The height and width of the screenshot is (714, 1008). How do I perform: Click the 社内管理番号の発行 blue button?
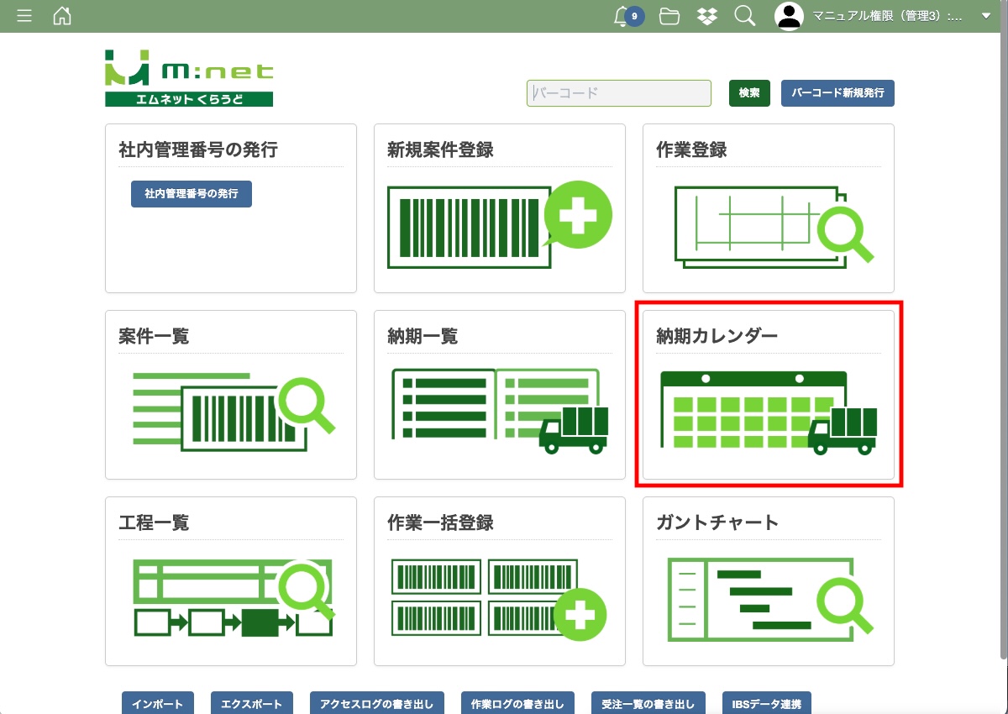(192, 194)
